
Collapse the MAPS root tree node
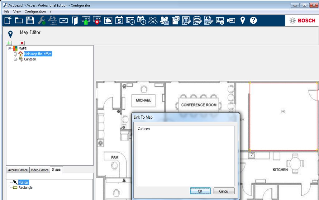10,49
